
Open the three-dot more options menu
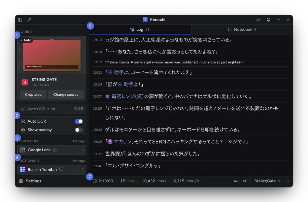pos(287,181)
